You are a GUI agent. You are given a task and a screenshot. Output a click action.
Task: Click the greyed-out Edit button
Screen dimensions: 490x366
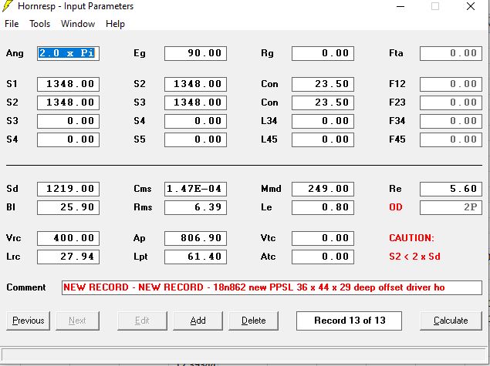(x=142, y=321)
